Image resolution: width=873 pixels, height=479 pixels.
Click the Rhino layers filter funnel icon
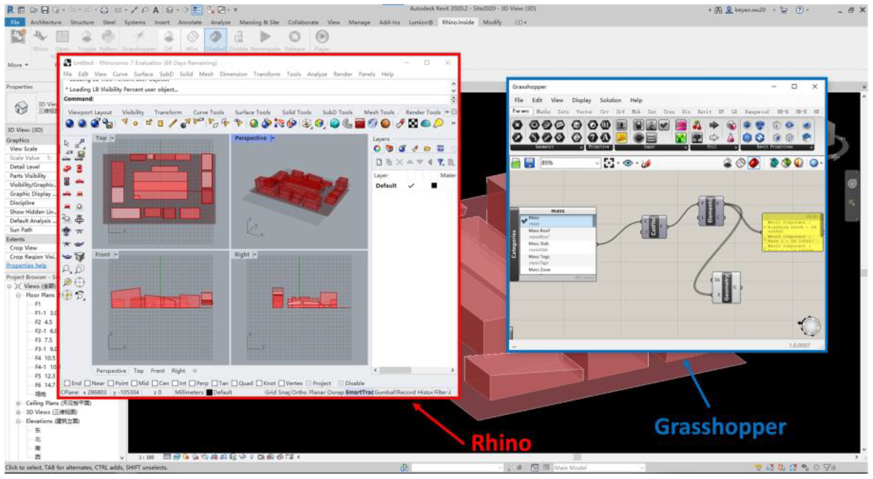[x=440, y=162]
